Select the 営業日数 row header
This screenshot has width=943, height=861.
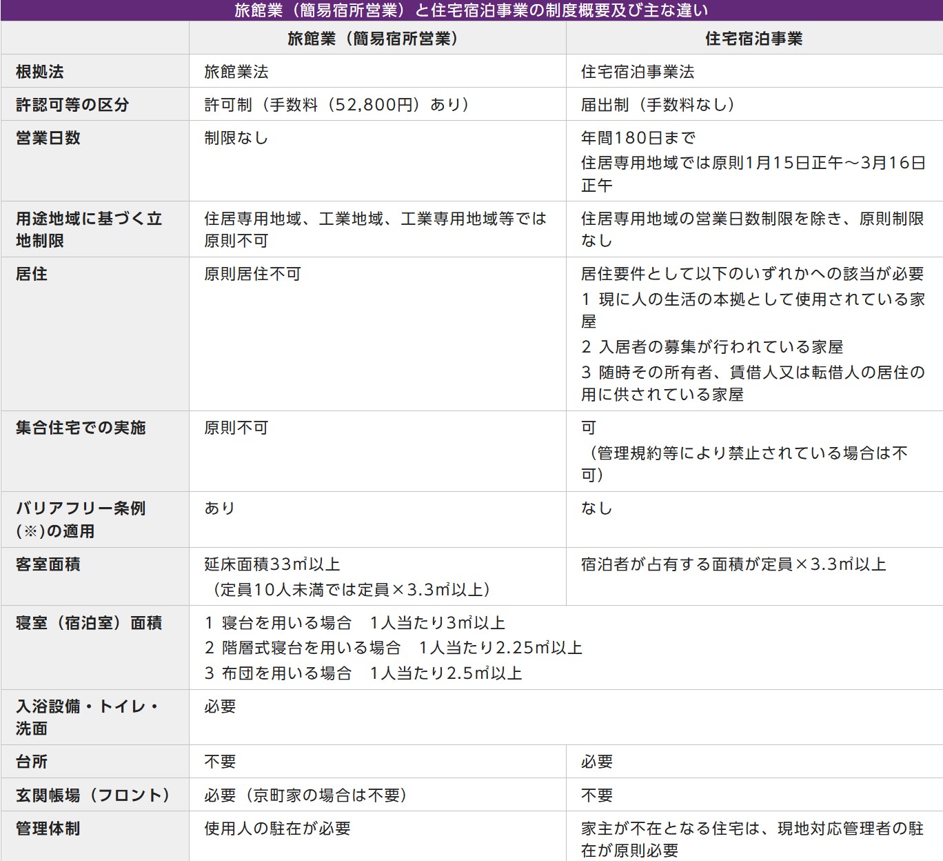tap(48, 138)
